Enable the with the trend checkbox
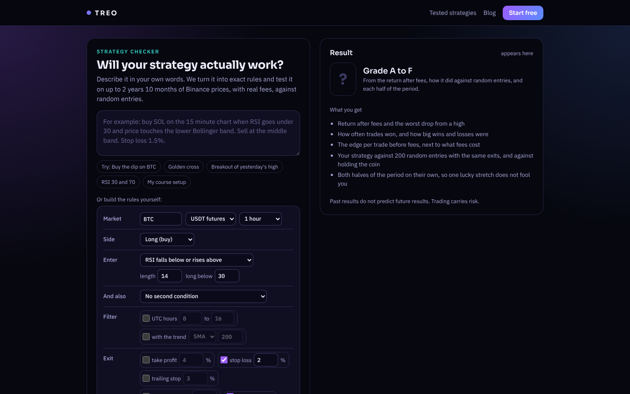Viewport: 630px width, 394px height. coord(146,337)
